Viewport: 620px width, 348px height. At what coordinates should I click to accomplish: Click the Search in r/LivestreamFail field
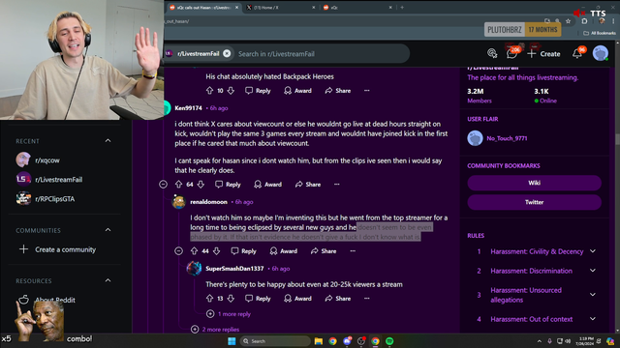click(x=321, y=54)
